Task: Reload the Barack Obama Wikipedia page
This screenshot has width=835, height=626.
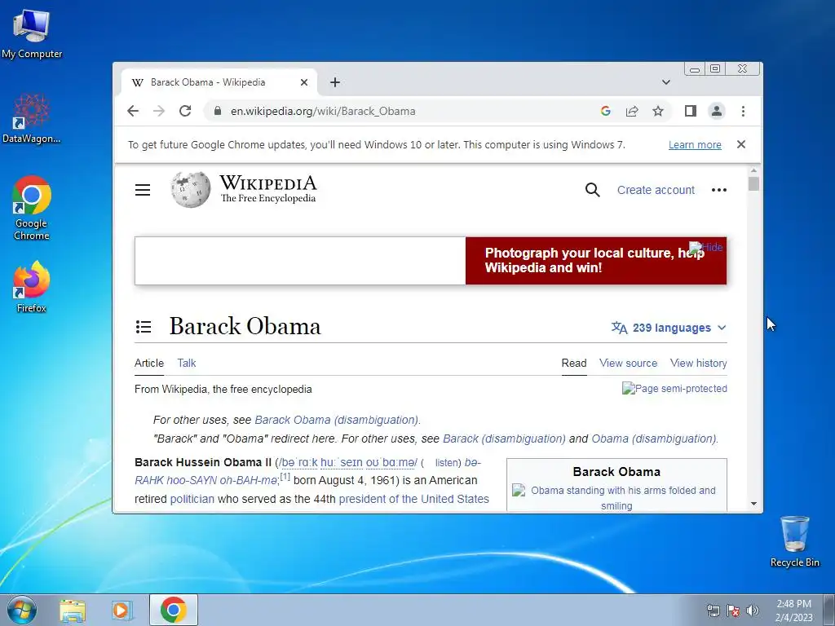Action: (185, 111)
